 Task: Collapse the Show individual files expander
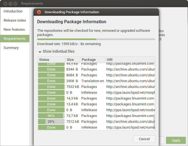[57, 51]
